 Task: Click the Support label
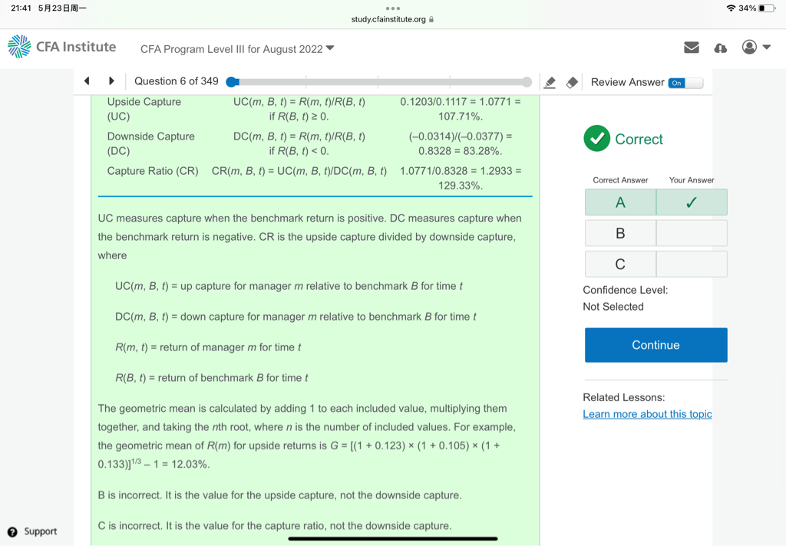(x=41, y=531)
